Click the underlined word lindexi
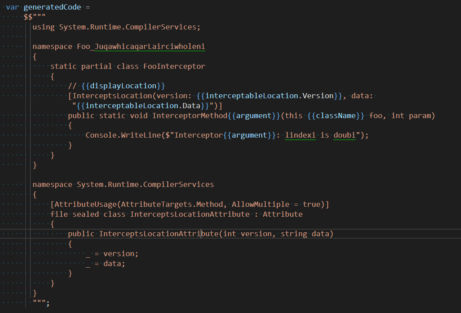The image size is (461, 313). point(300,135)
